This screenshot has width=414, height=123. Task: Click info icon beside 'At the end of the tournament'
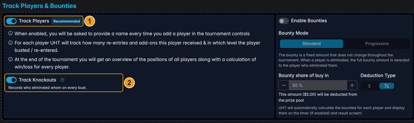(x=11, y=59)
